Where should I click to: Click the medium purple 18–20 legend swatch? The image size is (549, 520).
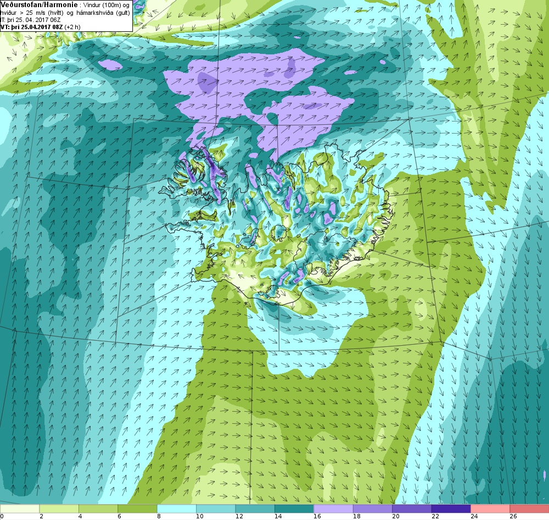373,508
